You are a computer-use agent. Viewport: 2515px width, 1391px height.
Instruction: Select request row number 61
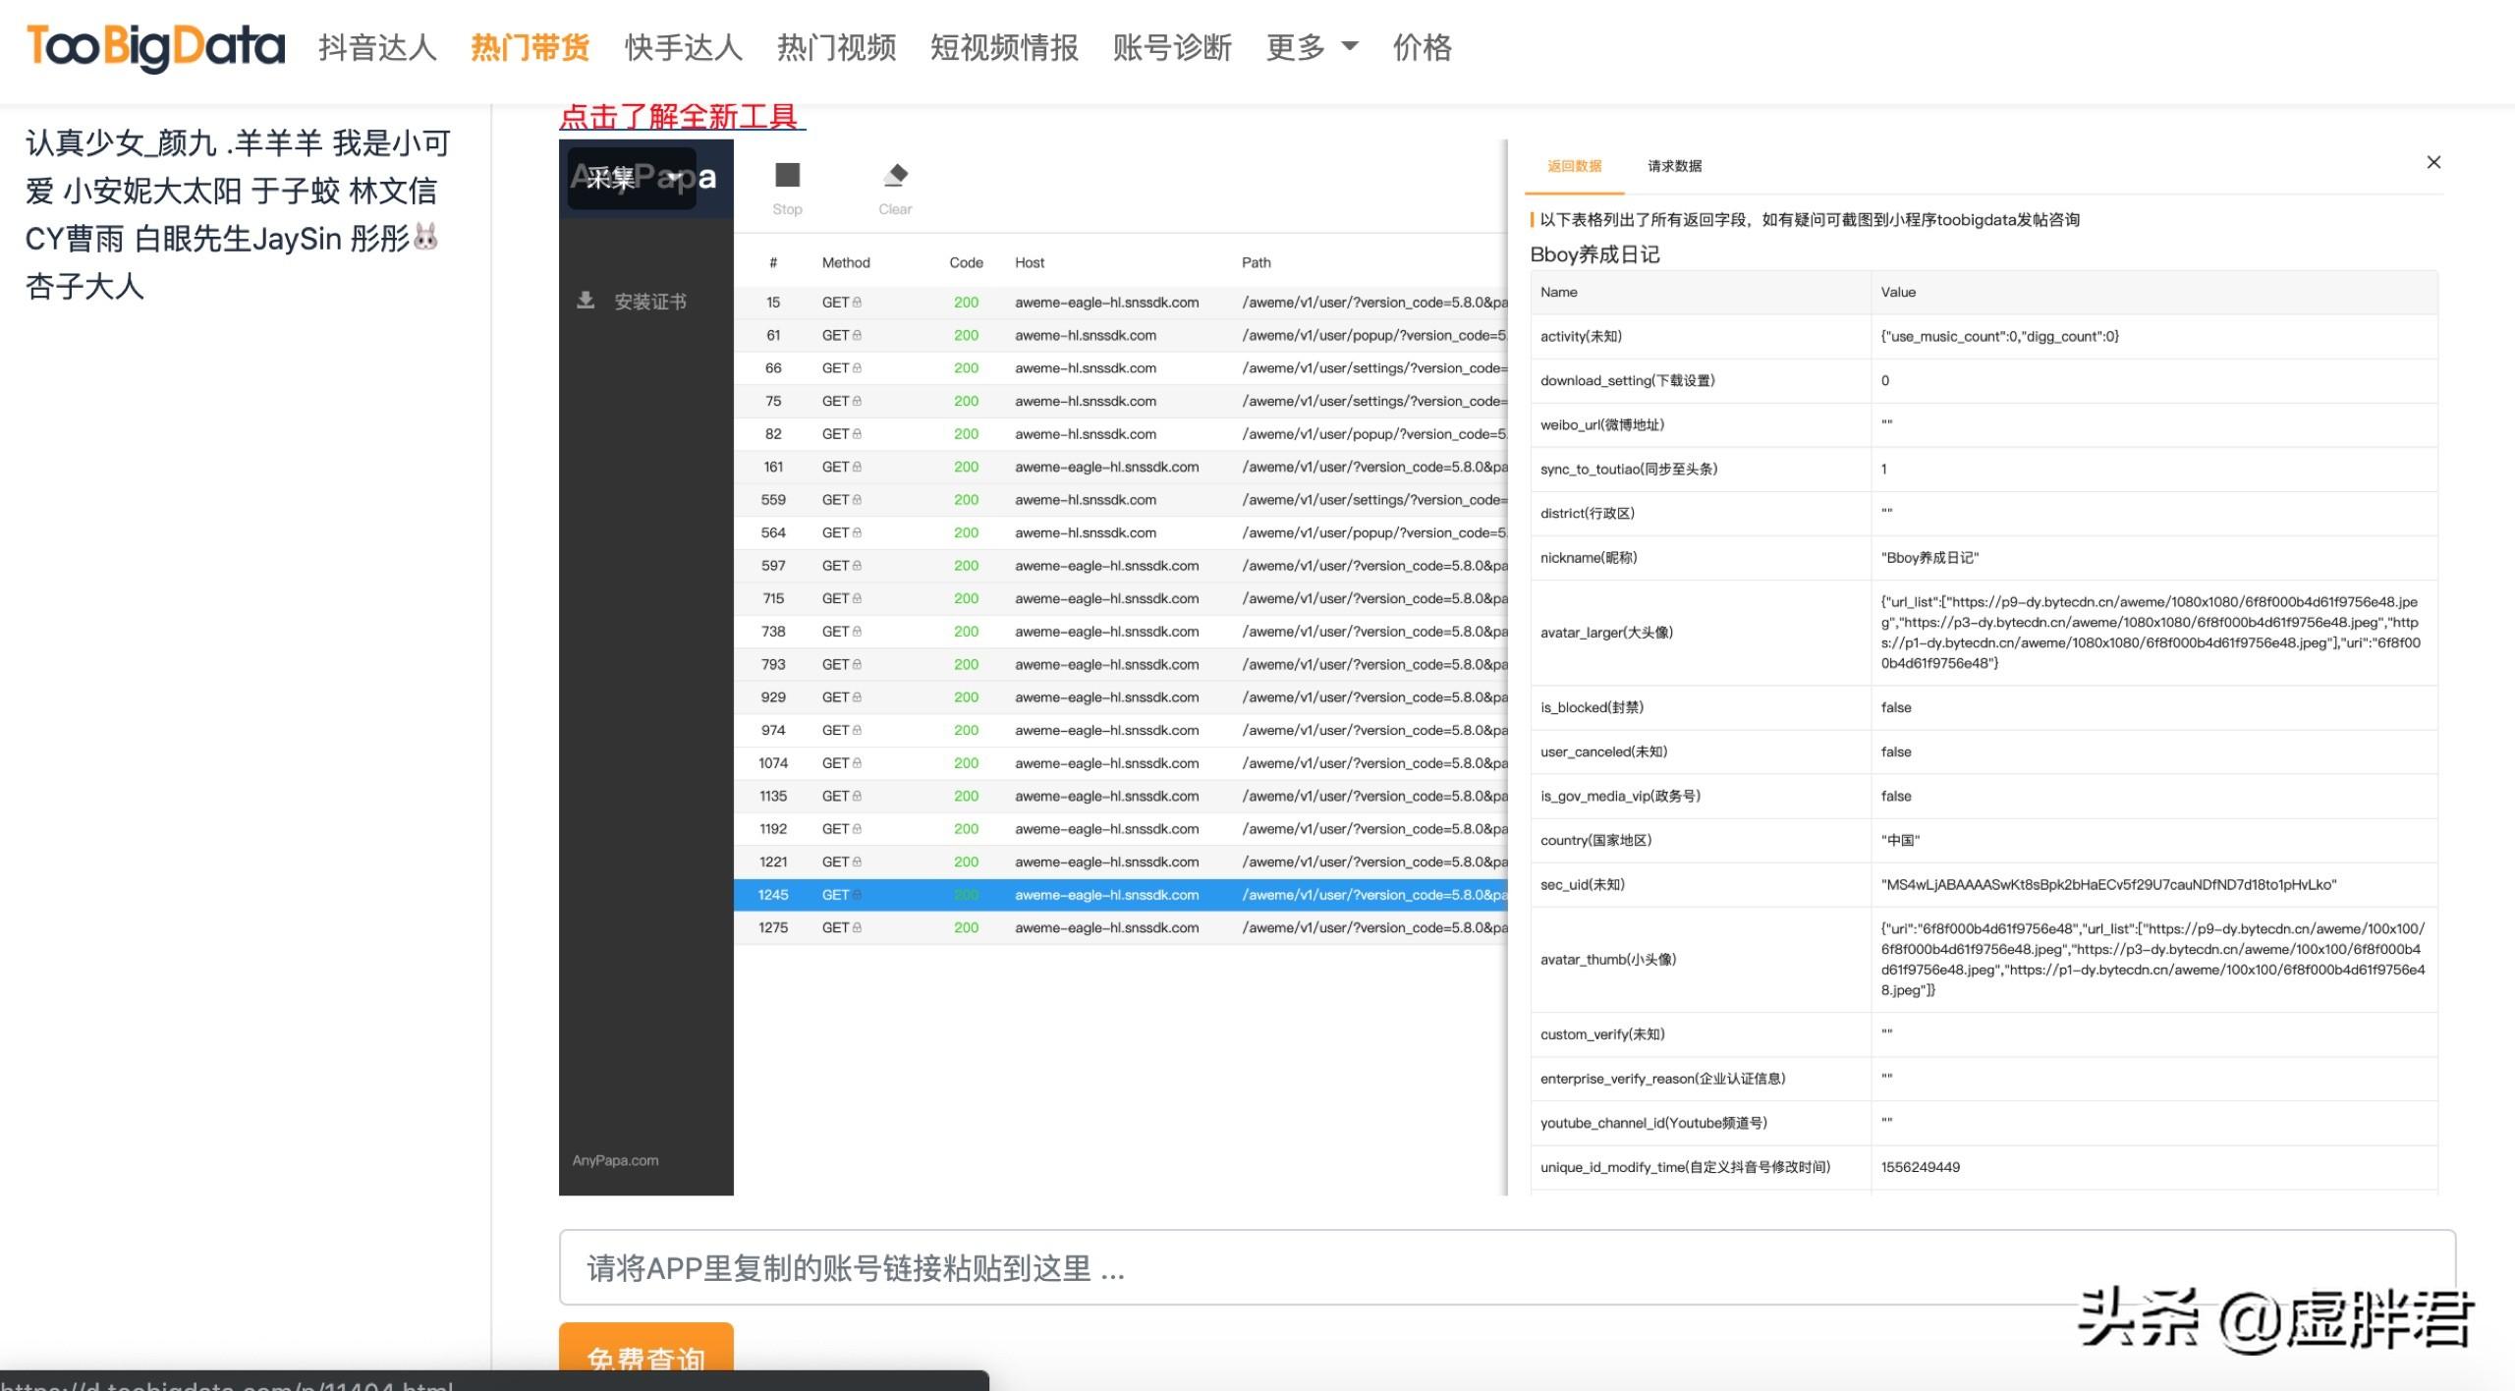tap(1120, 335)
